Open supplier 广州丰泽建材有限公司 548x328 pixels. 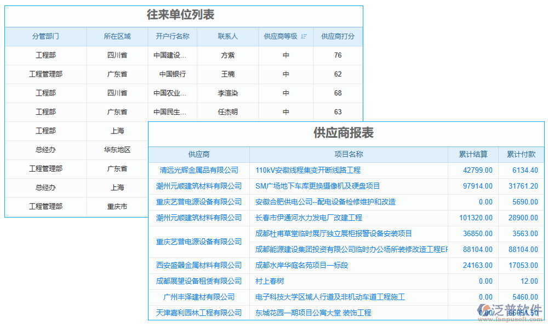pyautogui.click(x=199, y=297)
